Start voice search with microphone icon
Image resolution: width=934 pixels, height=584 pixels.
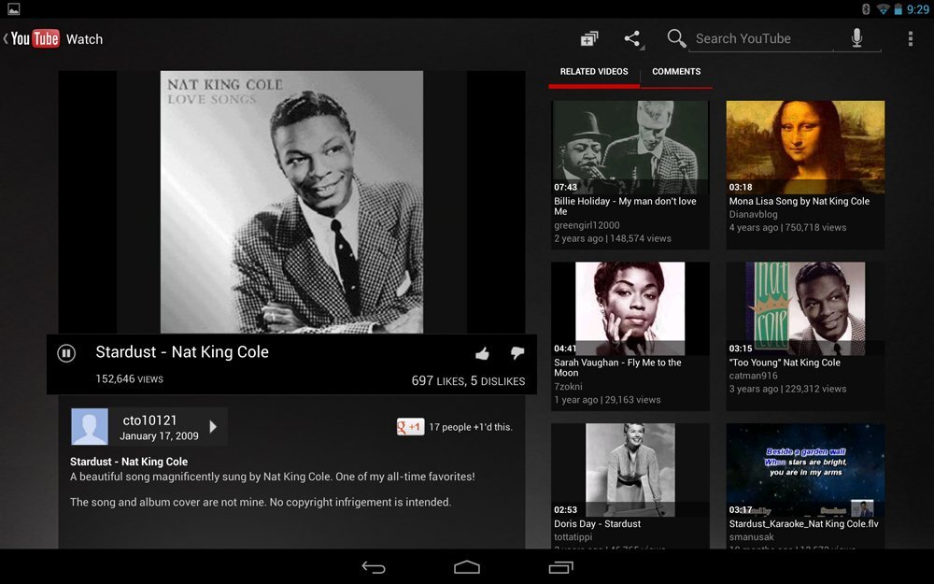(856, 38)
